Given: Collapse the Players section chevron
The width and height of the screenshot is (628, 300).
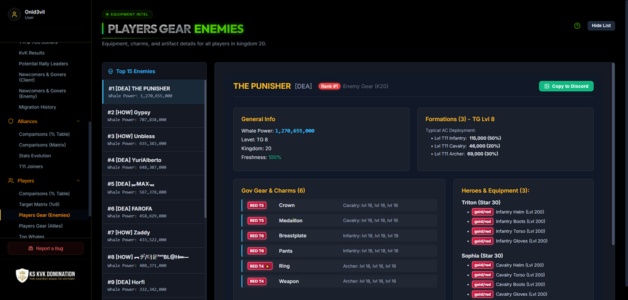Looking at the screenshot, I should click(78, 181).
